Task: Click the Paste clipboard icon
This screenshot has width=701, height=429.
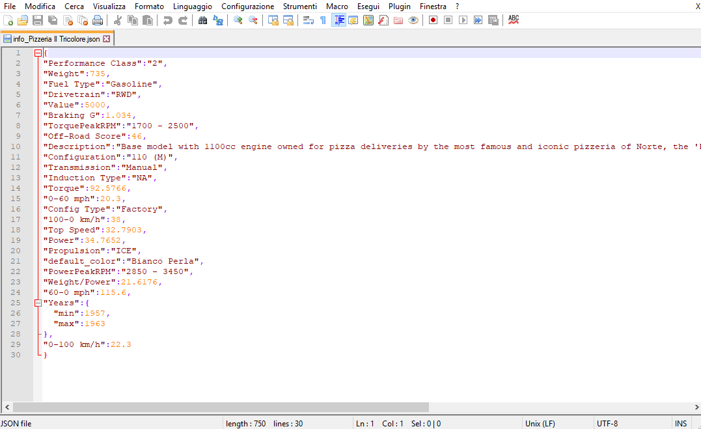Action: coord(148,20)
